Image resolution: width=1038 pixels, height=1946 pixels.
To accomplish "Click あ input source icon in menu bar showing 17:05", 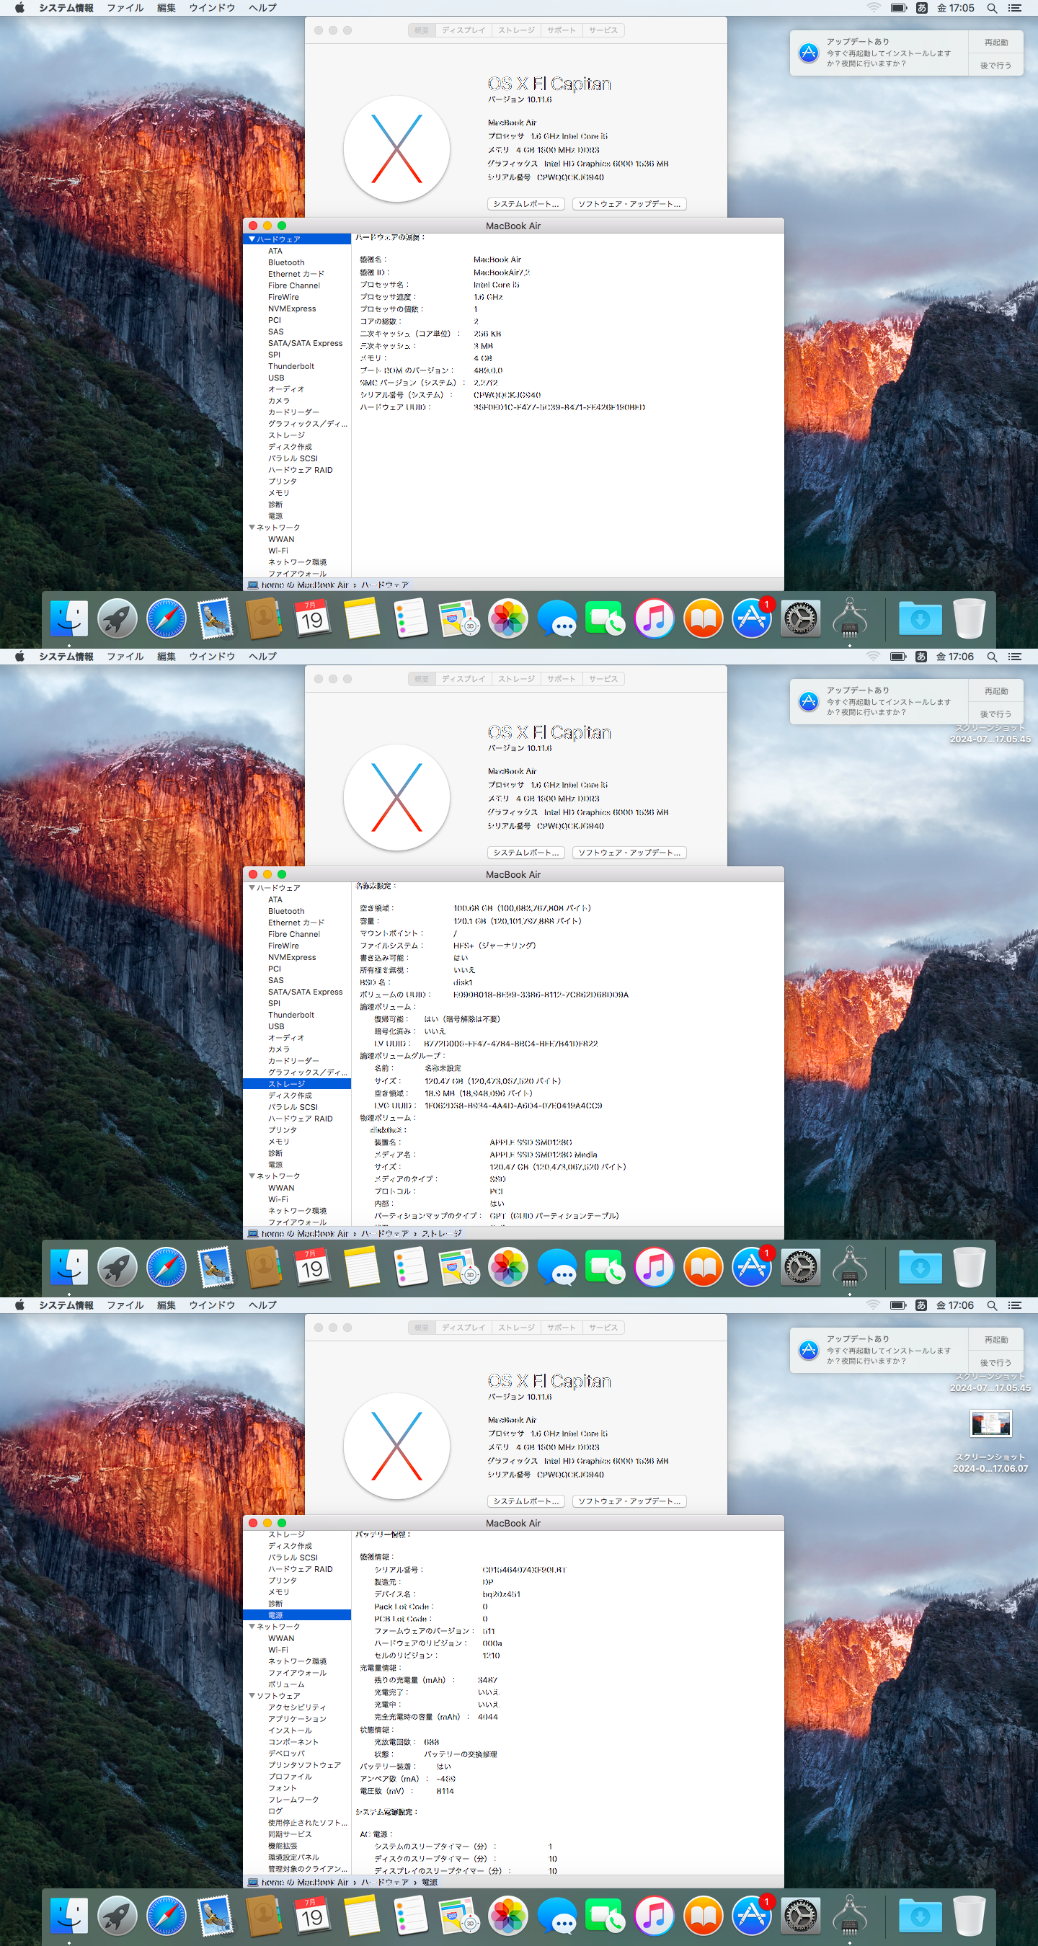I will tap(921, 7).
